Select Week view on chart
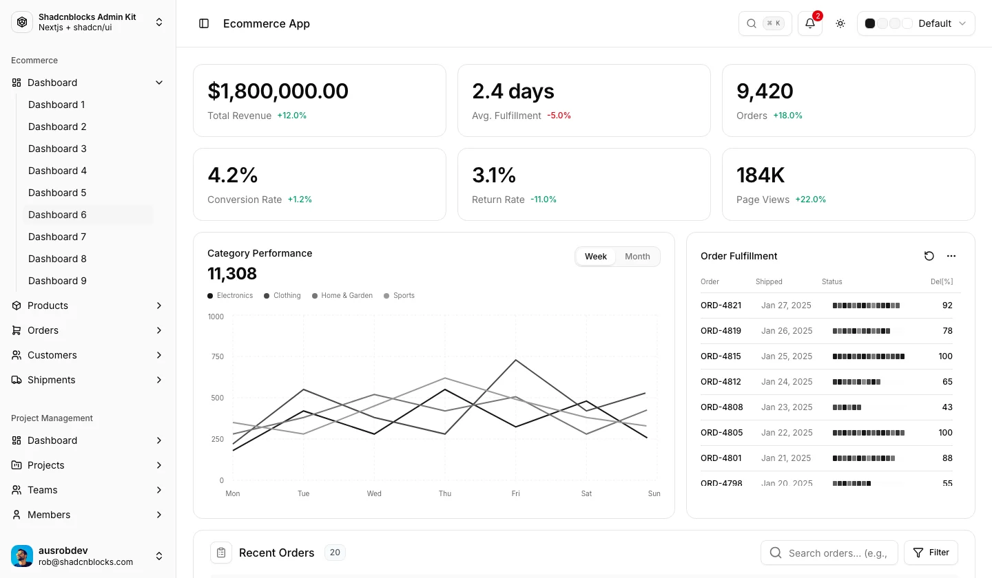Image resolution: width=992 pixels, height=578 pixels. [x=596, y=257]
